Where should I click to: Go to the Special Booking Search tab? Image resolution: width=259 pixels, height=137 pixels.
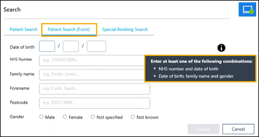click(125, 29)
